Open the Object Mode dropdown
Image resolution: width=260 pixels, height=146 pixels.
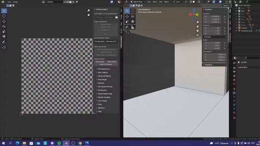click(137, 2)
